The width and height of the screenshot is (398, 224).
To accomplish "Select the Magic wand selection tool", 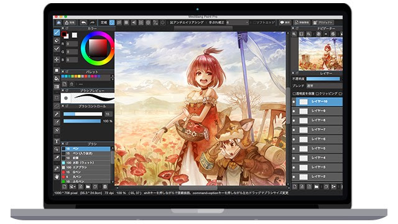I will [x=57, y=114].
